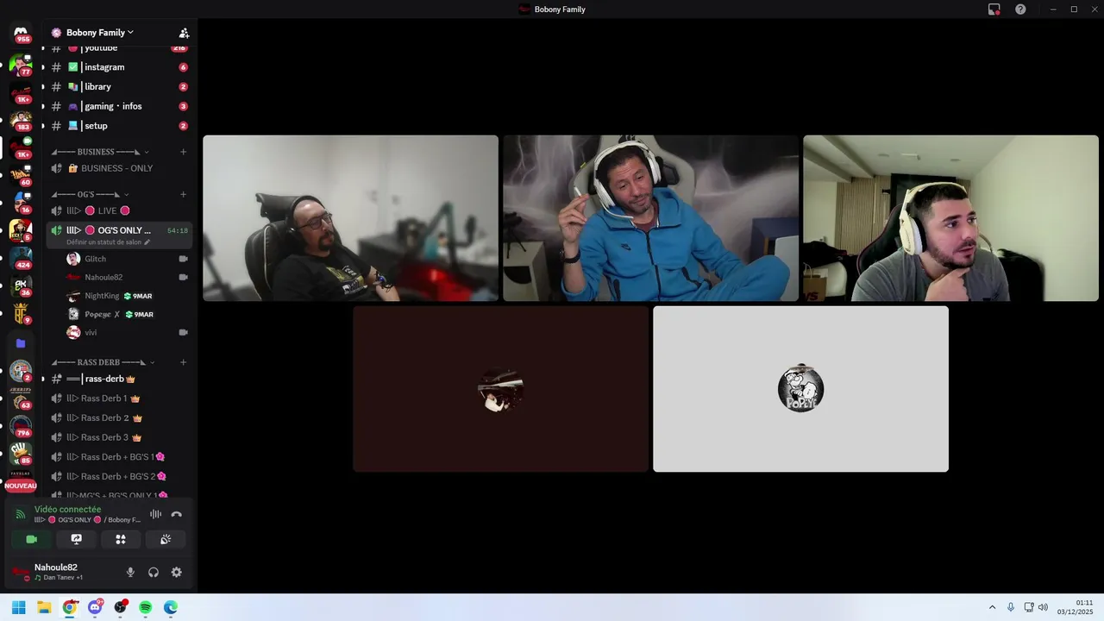The image size is (1104, 621).
Task: Join the Rass Derb 2 voice channel
Action: (x=119, y=417)
